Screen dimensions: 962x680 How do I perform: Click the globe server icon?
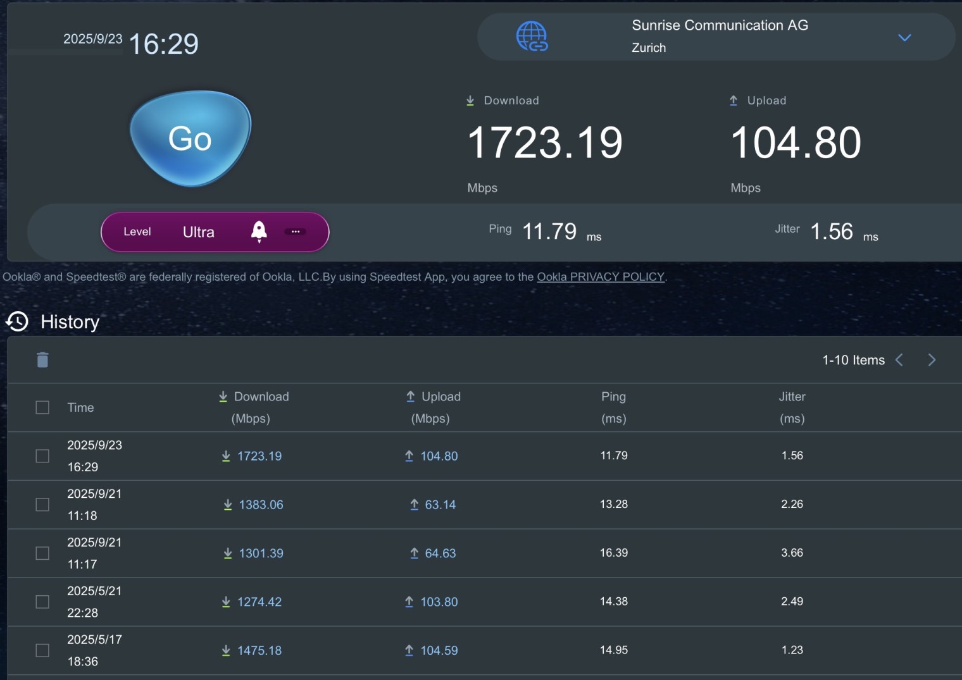(532, 36)
